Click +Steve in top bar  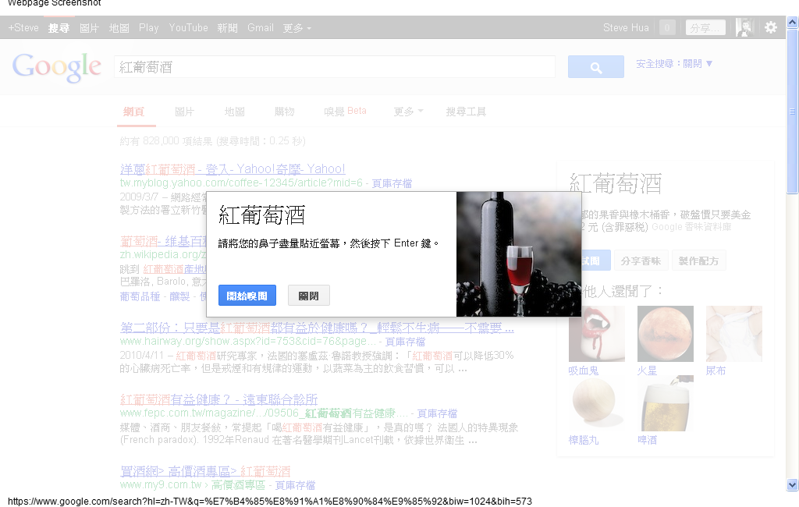[23, 28]
